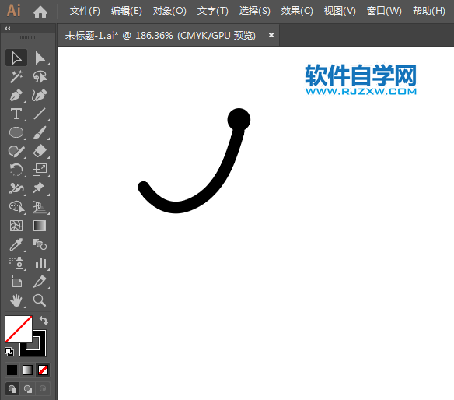Screen dimensions: 454x400
Task: Select the Artboard tool
Action: tap(16, 282)
